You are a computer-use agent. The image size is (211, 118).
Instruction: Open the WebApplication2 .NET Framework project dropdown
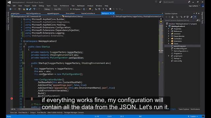[36, 16]
